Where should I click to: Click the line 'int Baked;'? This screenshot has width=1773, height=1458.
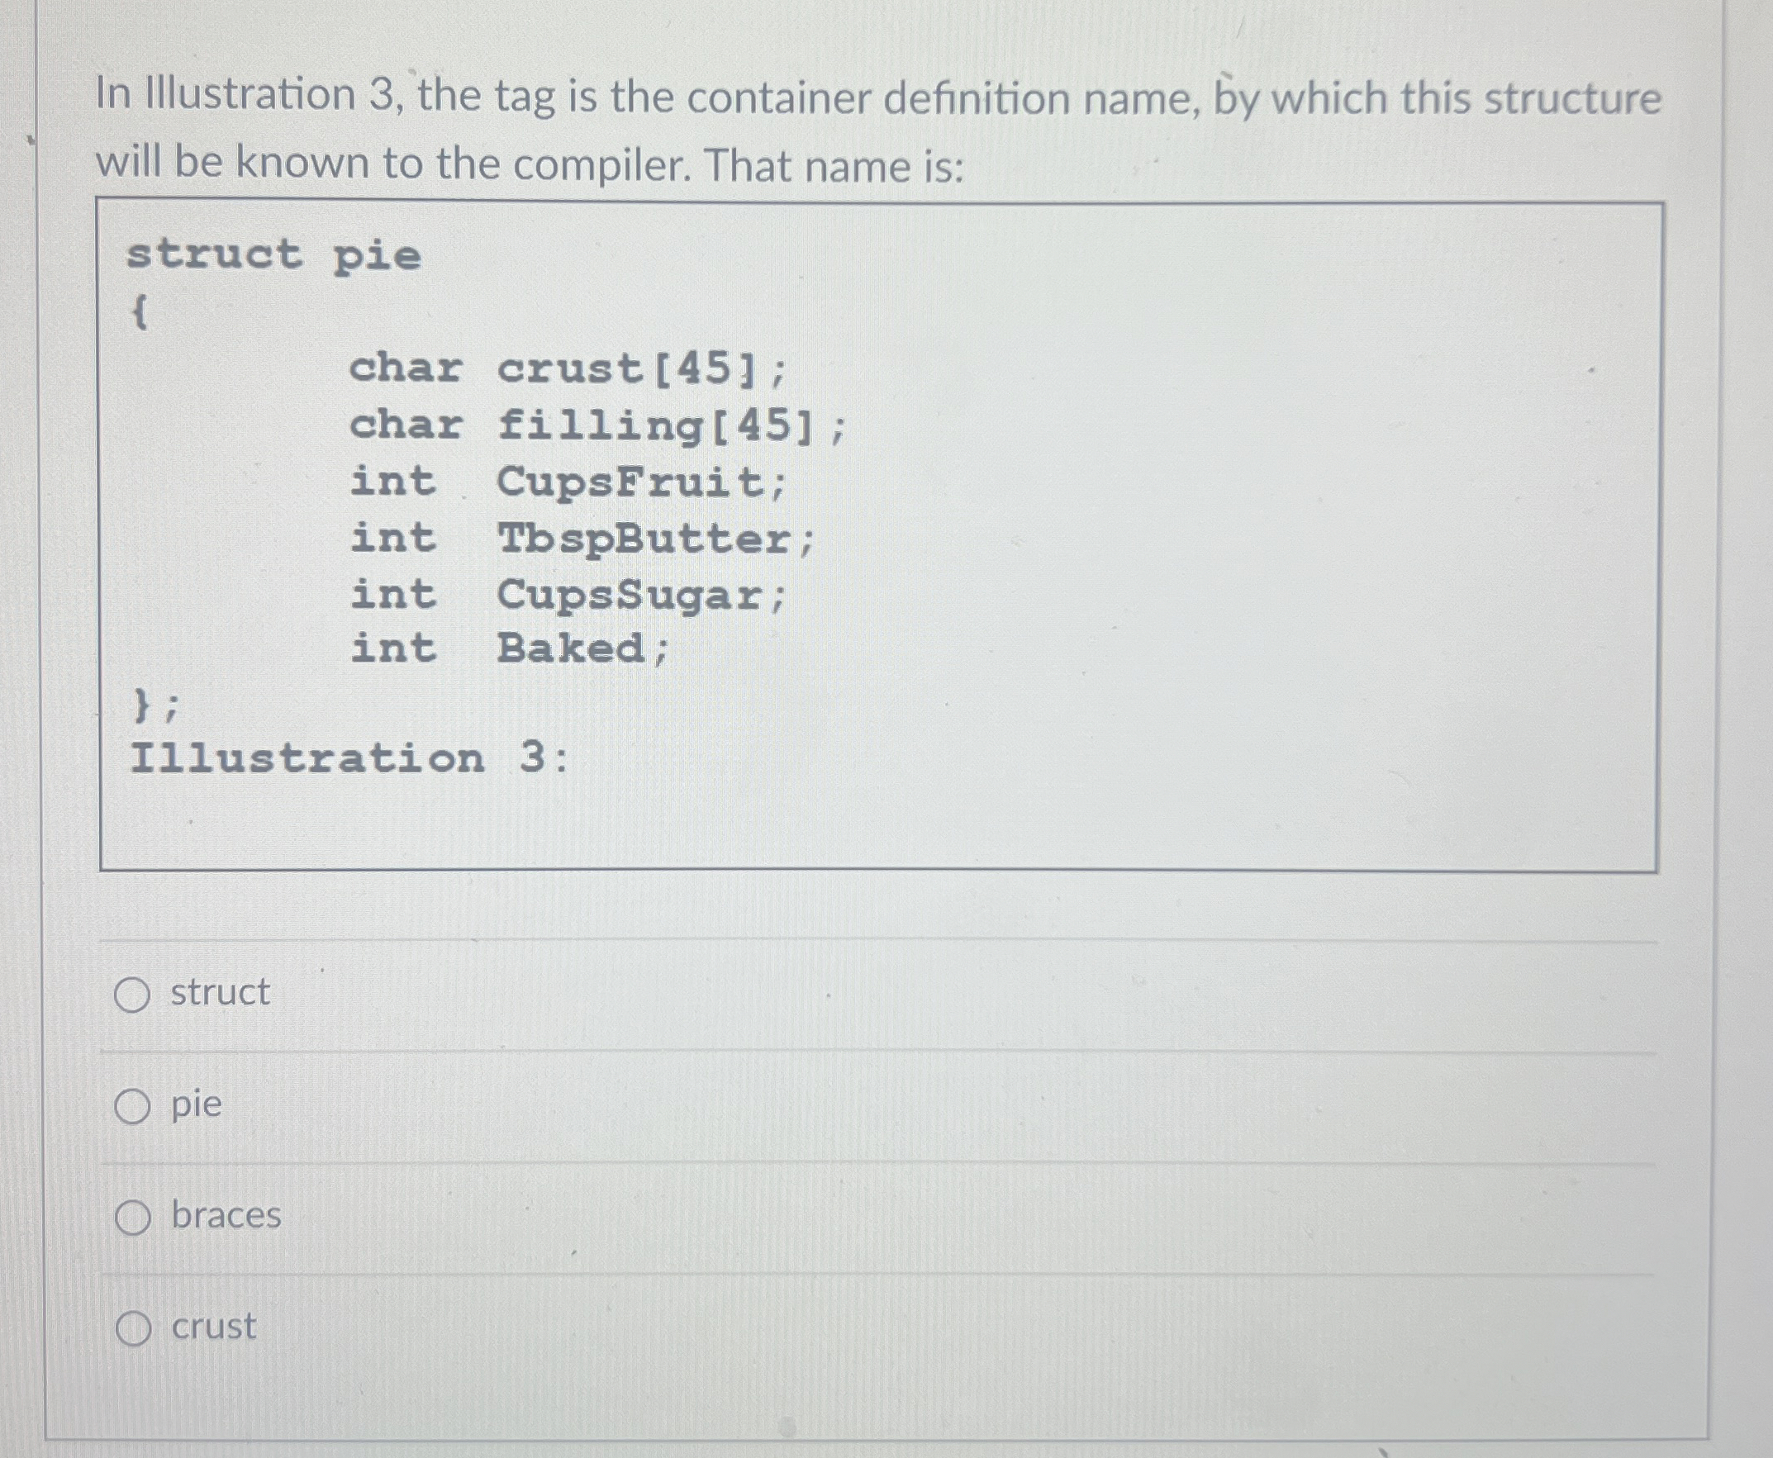512,649
